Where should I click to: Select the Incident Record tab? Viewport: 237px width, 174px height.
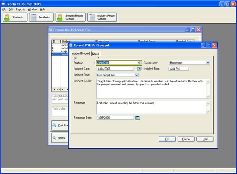pos(81,53)
